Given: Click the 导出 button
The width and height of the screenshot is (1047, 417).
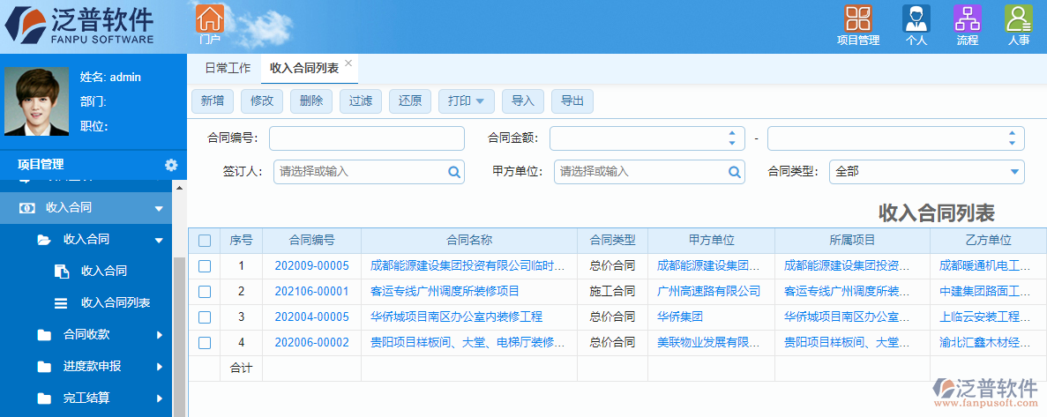Looking at the screenshot, I should (x=572, y=101).
